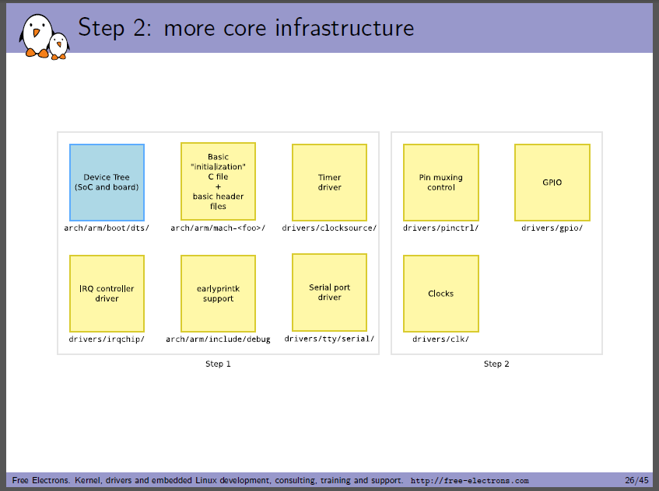The width and height of the screenshot is (659, 491).
Task: Click the Pin muxing control box
Action: pyautogui.click(x=441, y=183)
